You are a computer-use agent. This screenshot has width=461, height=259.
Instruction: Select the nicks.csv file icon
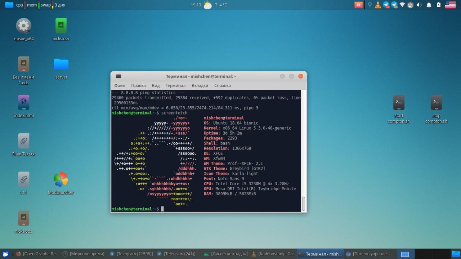(61, 26)
